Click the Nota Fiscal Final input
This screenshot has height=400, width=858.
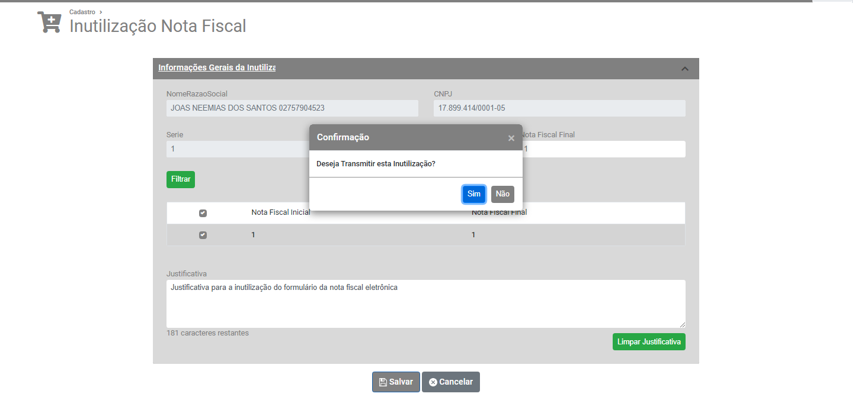click(604, 149)
